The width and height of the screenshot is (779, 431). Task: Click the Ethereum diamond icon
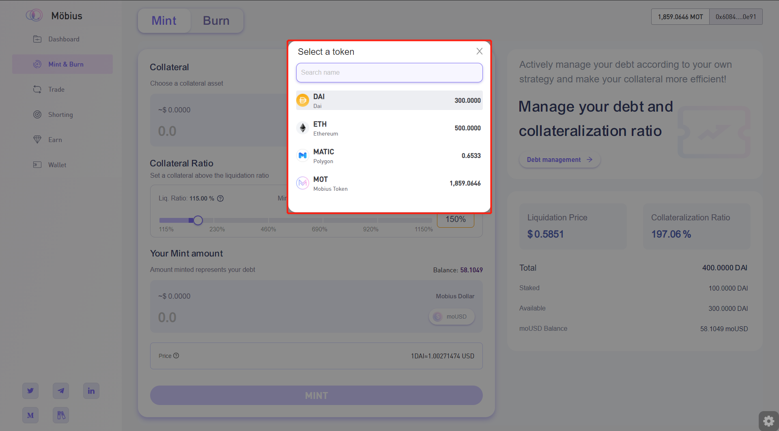coord(303,128)
